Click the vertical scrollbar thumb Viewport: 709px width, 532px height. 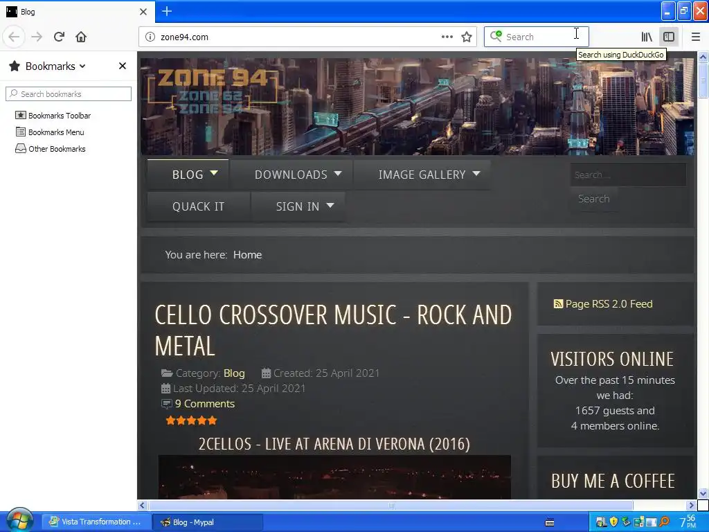[x=703, y=80]
